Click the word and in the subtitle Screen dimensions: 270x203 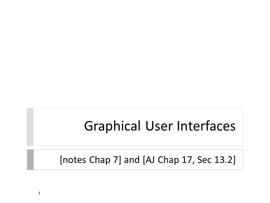pyautogui.click(x=132, y=160)
